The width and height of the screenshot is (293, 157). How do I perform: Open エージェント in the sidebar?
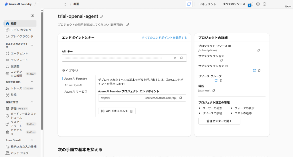click(x=19, y=53)
